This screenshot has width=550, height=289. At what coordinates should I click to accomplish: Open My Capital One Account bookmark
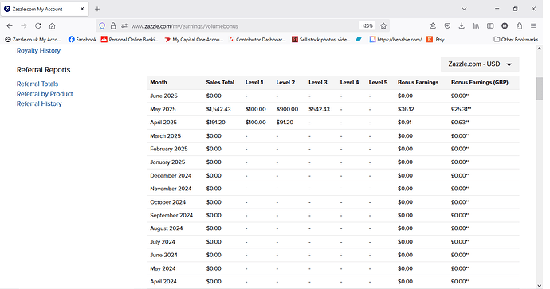(x=194, y=40)
